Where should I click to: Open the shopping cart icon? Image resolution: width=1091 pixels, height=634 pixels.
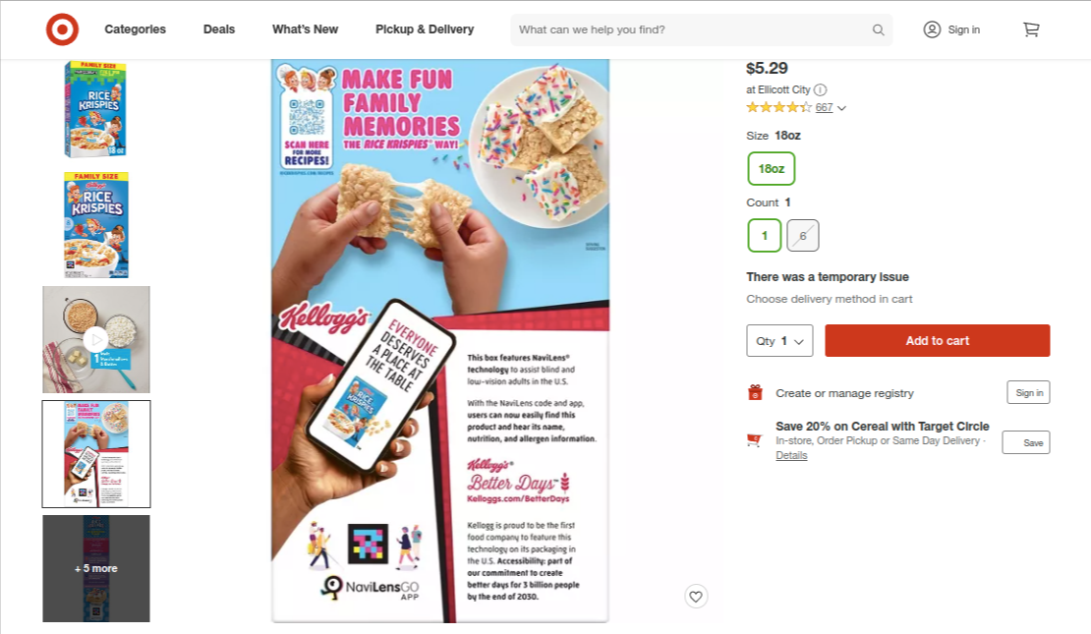pyautogui.click(x=1030, y=29)
